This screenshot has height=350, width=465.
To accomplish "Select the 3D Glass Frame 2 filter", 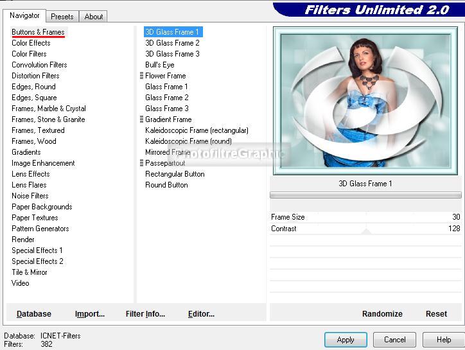I will (172, 43).
